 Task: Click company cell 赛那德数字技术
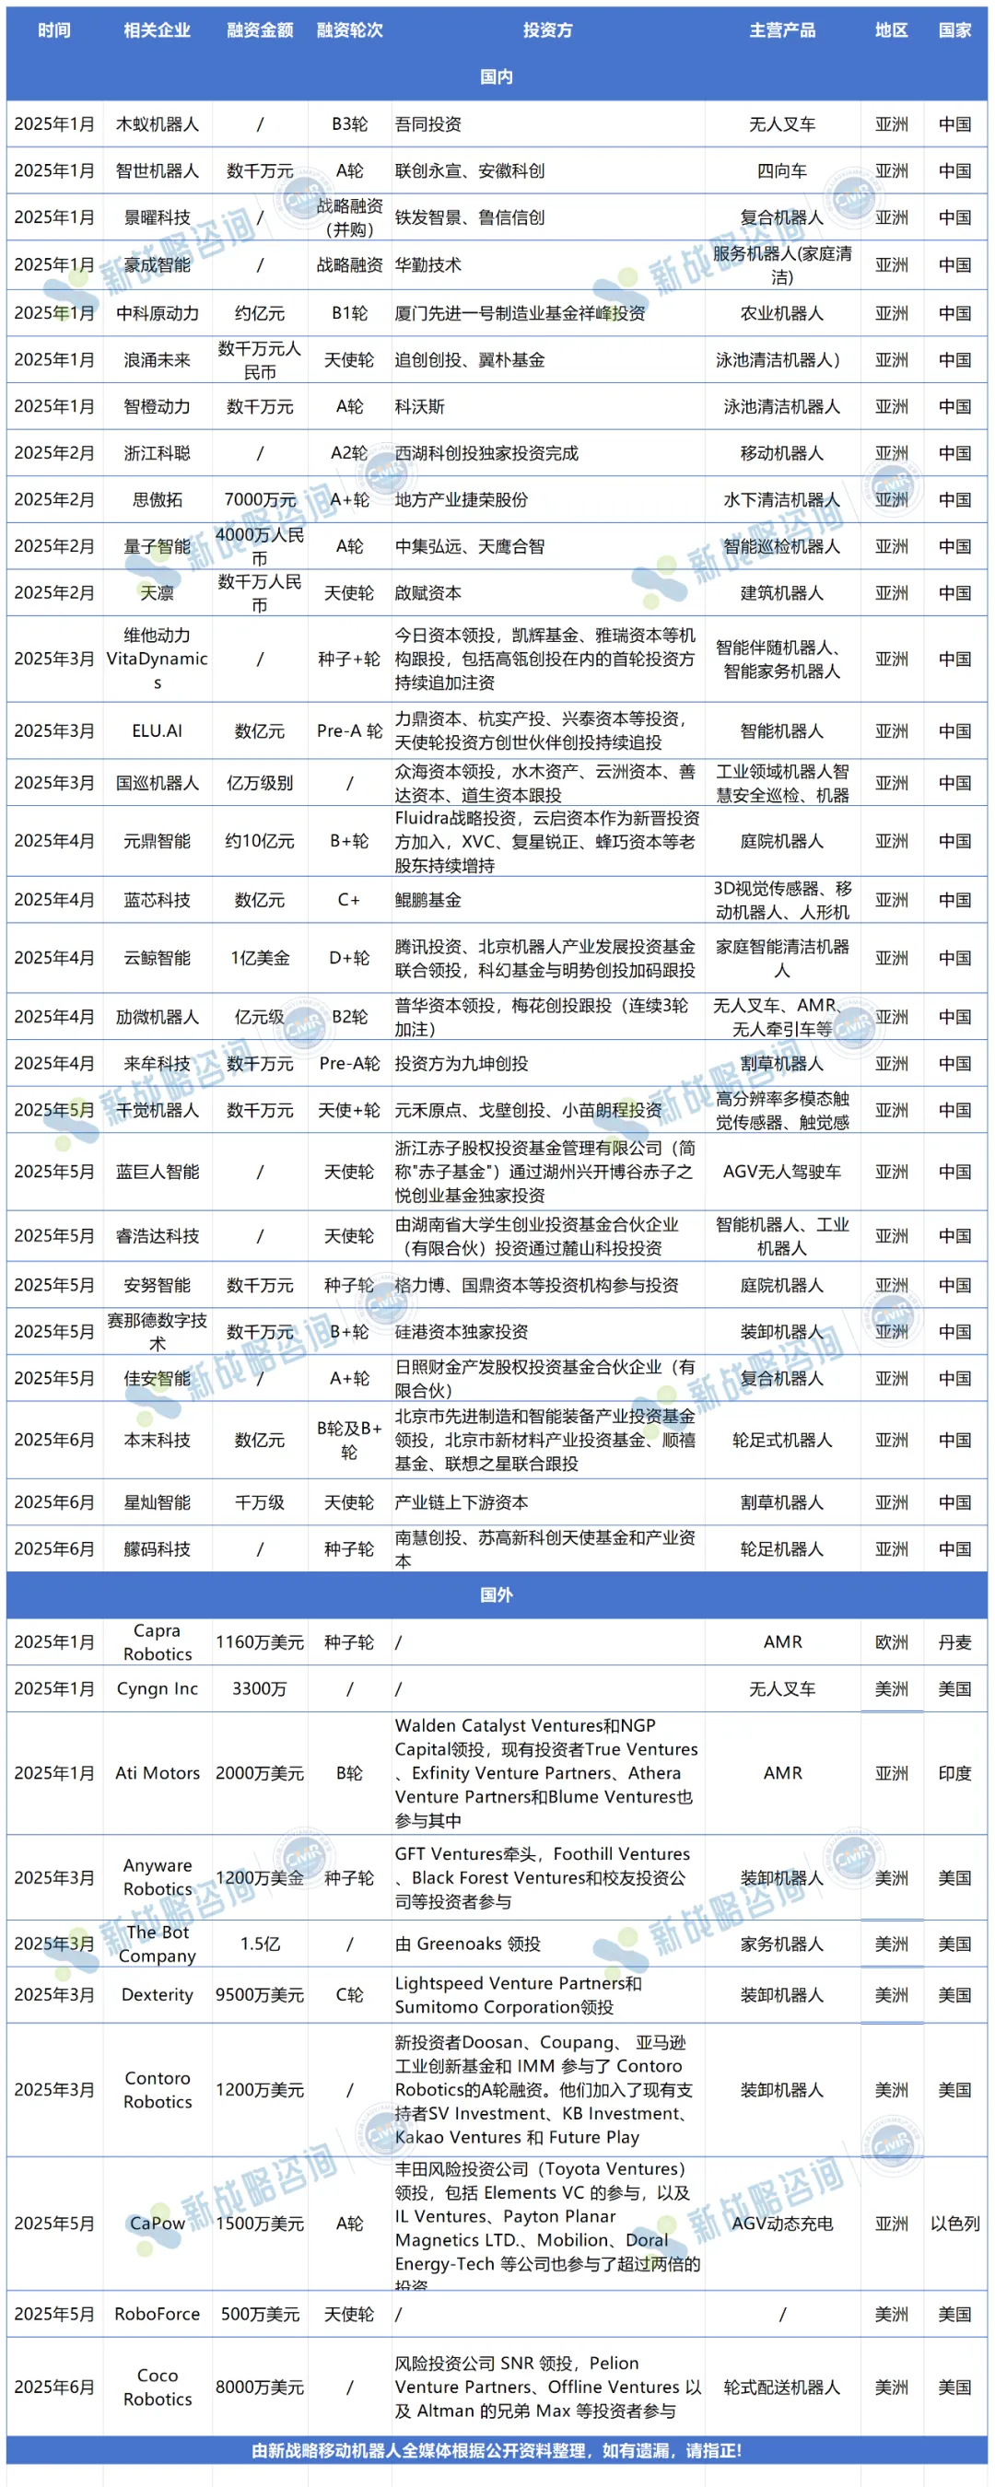(x=157, y=1331)
